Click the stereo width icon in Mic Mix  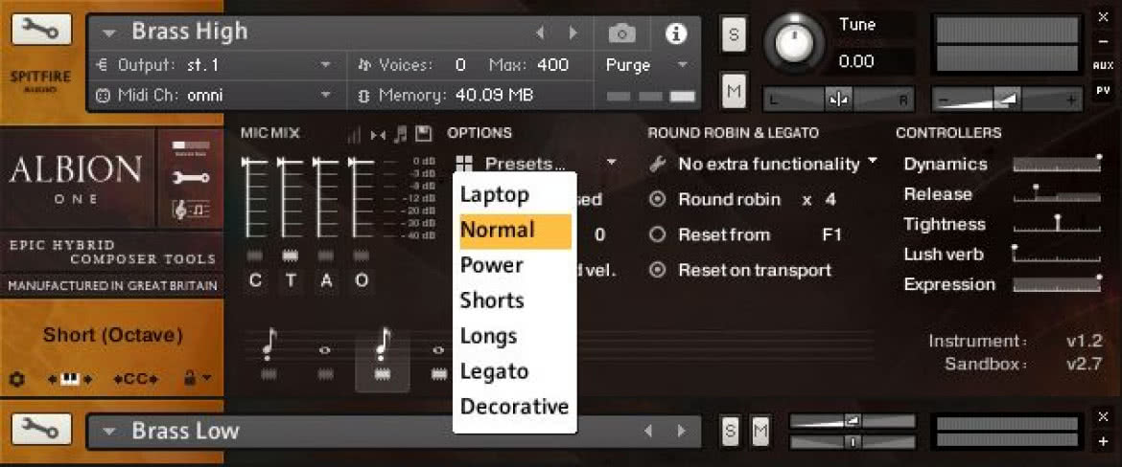click(379, 134)
